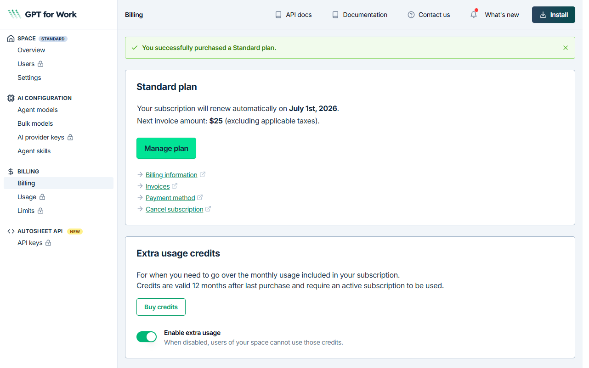This screenshot has height=368, width=589.
Task: Click the AI CONFIGURATION section label
Action: coord(45,98)
